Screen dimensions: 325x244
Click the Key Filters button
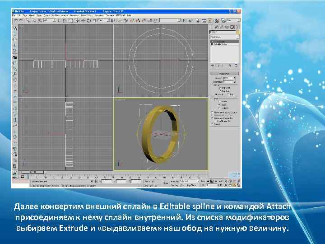191,185
